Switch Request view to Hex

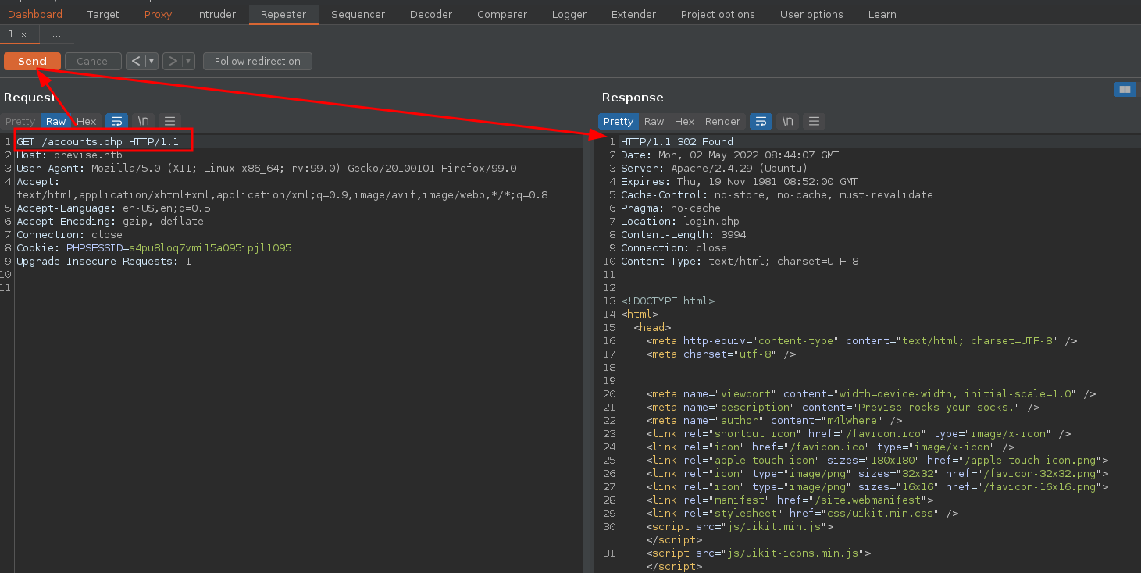pos(86,121)
